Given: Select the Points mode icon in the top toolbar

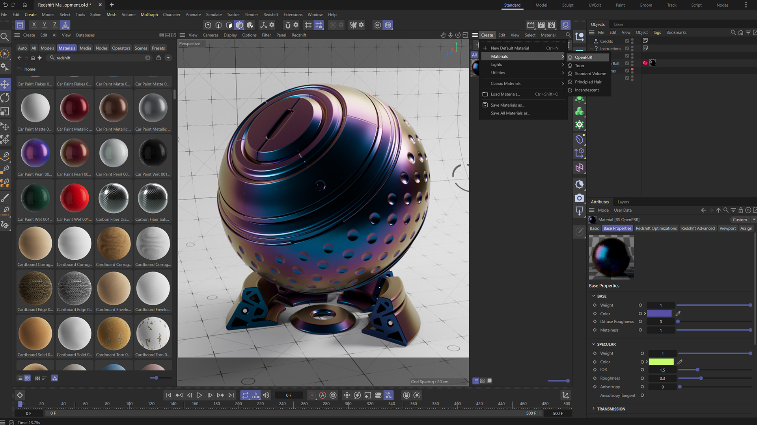Looking at the screenshot, I should (208, 25).
